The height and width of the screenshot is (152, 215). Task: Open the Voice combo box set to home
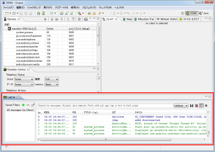click(24, 79)
